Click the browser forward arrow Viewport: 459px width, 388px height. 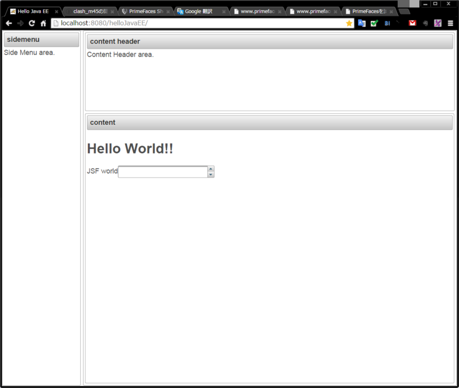click(x=20, y=23)
